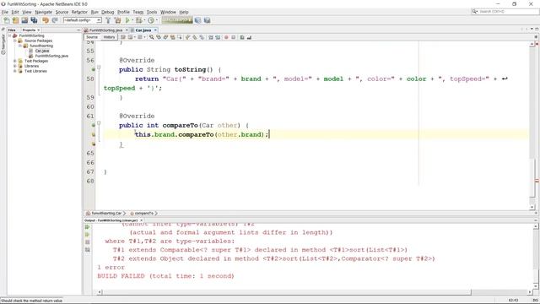The height and width of the screenshot is (304, 540).
Task: Click the Find Selection magnifier icon in editor toolbar
Action: [152, 37]
